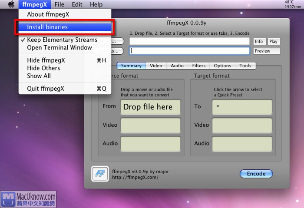Open the ffmpegX application menu
The image size is (304, 208).
35,4
